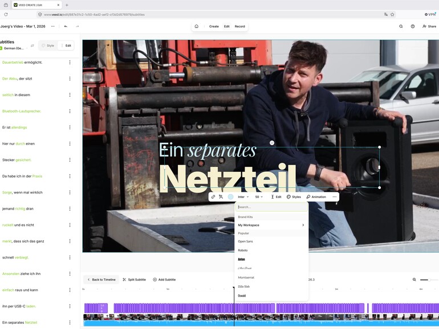The image size is (439, 329).
Task: Click Split Subtitle button
Action: coord(135,279)
